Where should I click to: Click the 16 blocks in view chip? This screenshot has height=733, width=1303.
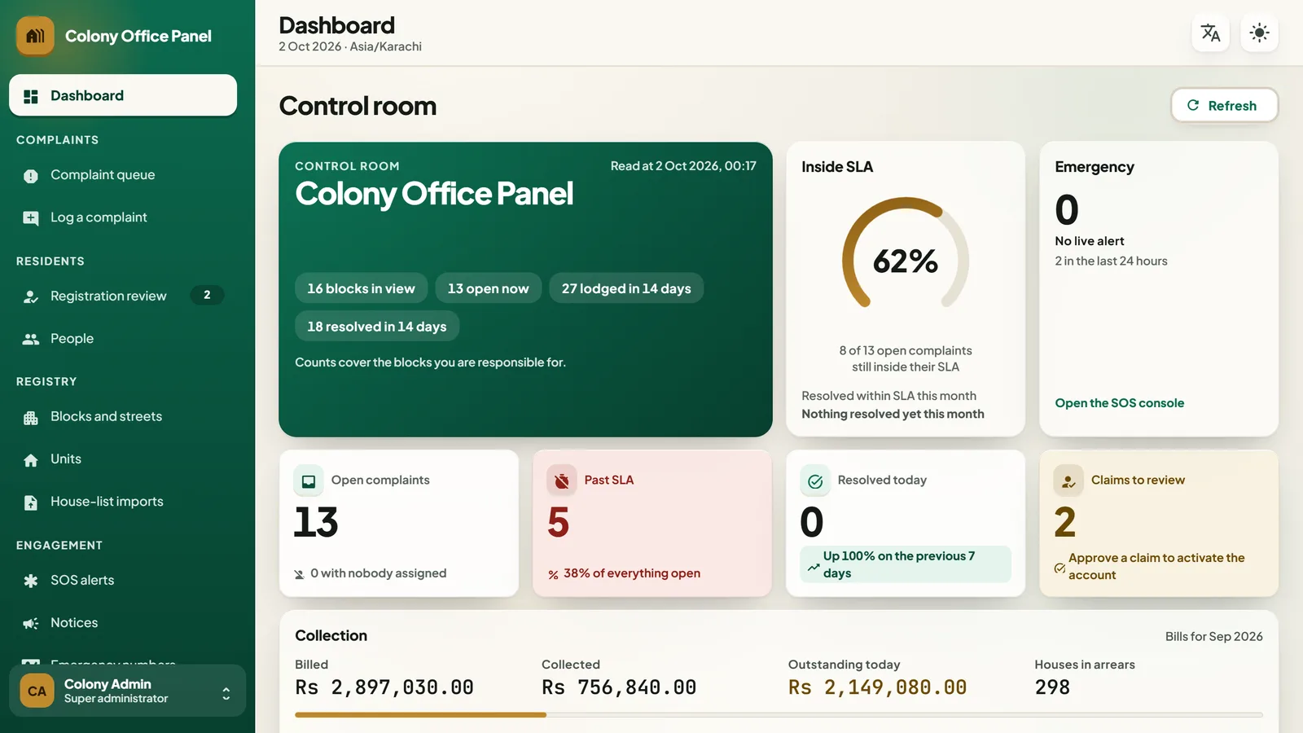click(x=361, y=288)
